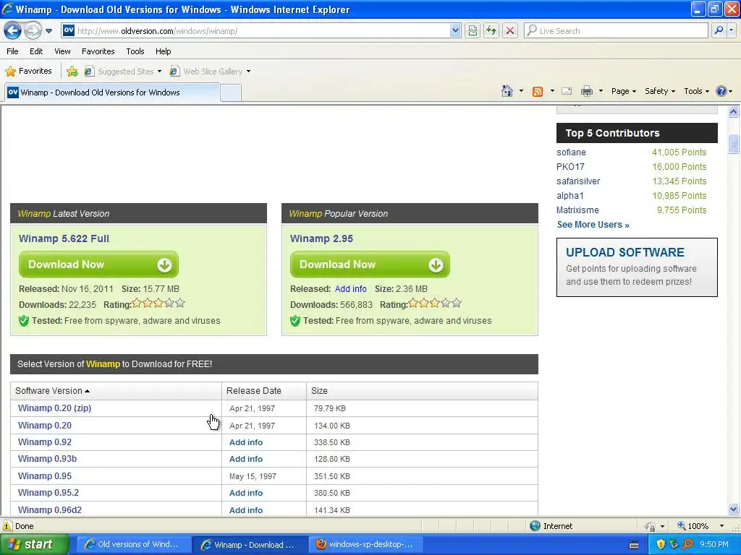The image size is (741, 555).
Task: Open the Page command menu
Action: click(623, 91)
